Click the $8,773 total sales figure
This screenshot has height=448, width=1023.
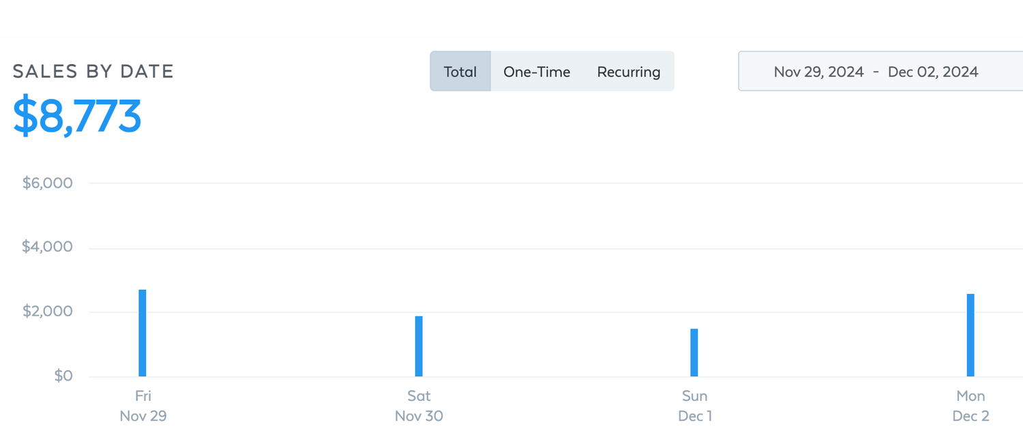click(77, 116)
